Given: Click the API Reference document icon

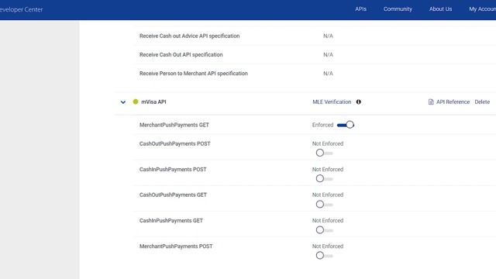Looking at the screenshot, I should [x=431, y=102].
